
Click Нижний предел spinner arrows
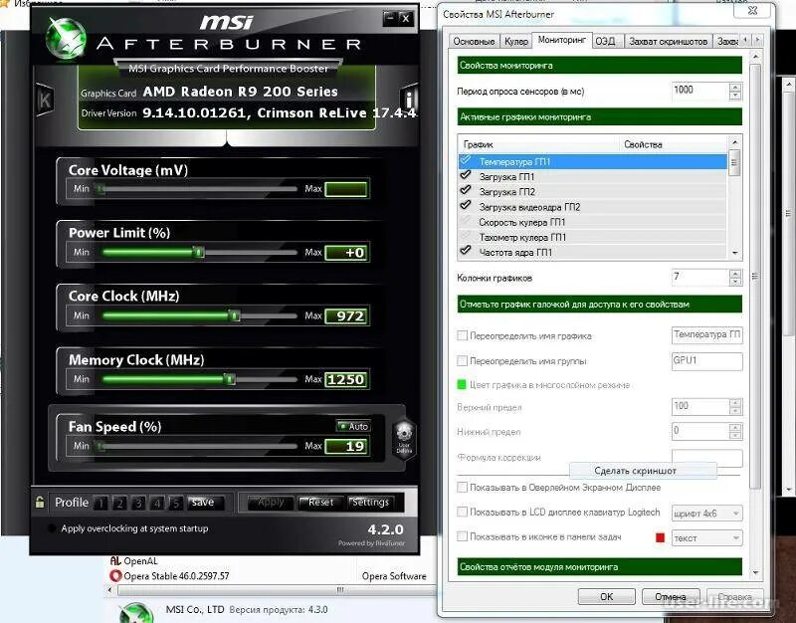[x=734, y=432]
